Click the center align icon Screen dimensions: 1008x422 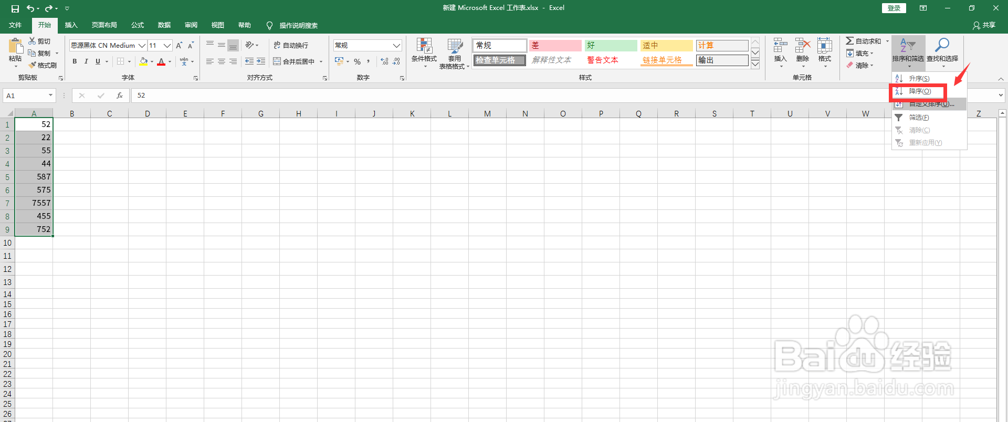(x=222, y=61)
